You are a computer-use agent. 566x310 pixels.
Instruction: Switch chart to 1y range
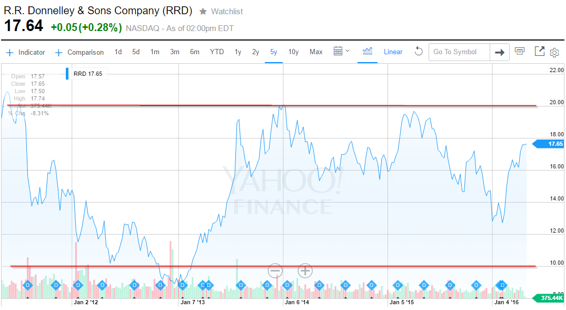coord(238,52)
